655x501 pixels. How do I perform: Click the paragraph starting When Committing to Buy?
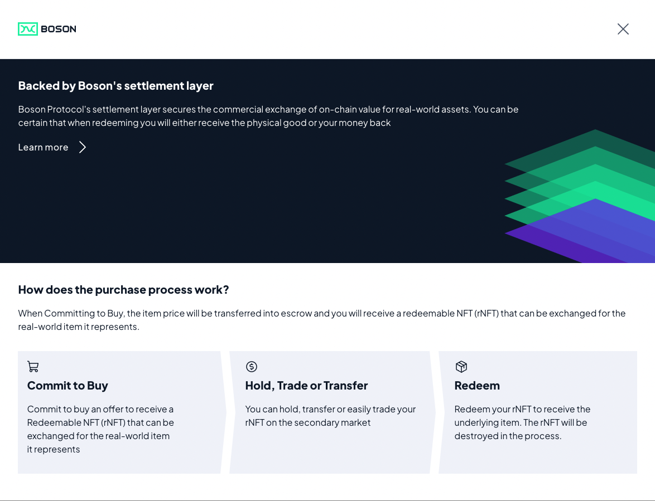321,320
